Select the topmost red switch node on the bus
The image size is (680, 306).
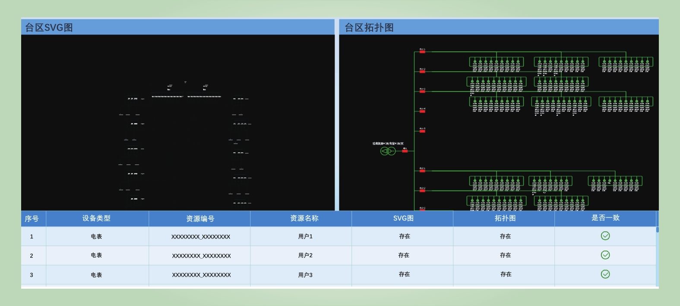[x=422, y=52]
